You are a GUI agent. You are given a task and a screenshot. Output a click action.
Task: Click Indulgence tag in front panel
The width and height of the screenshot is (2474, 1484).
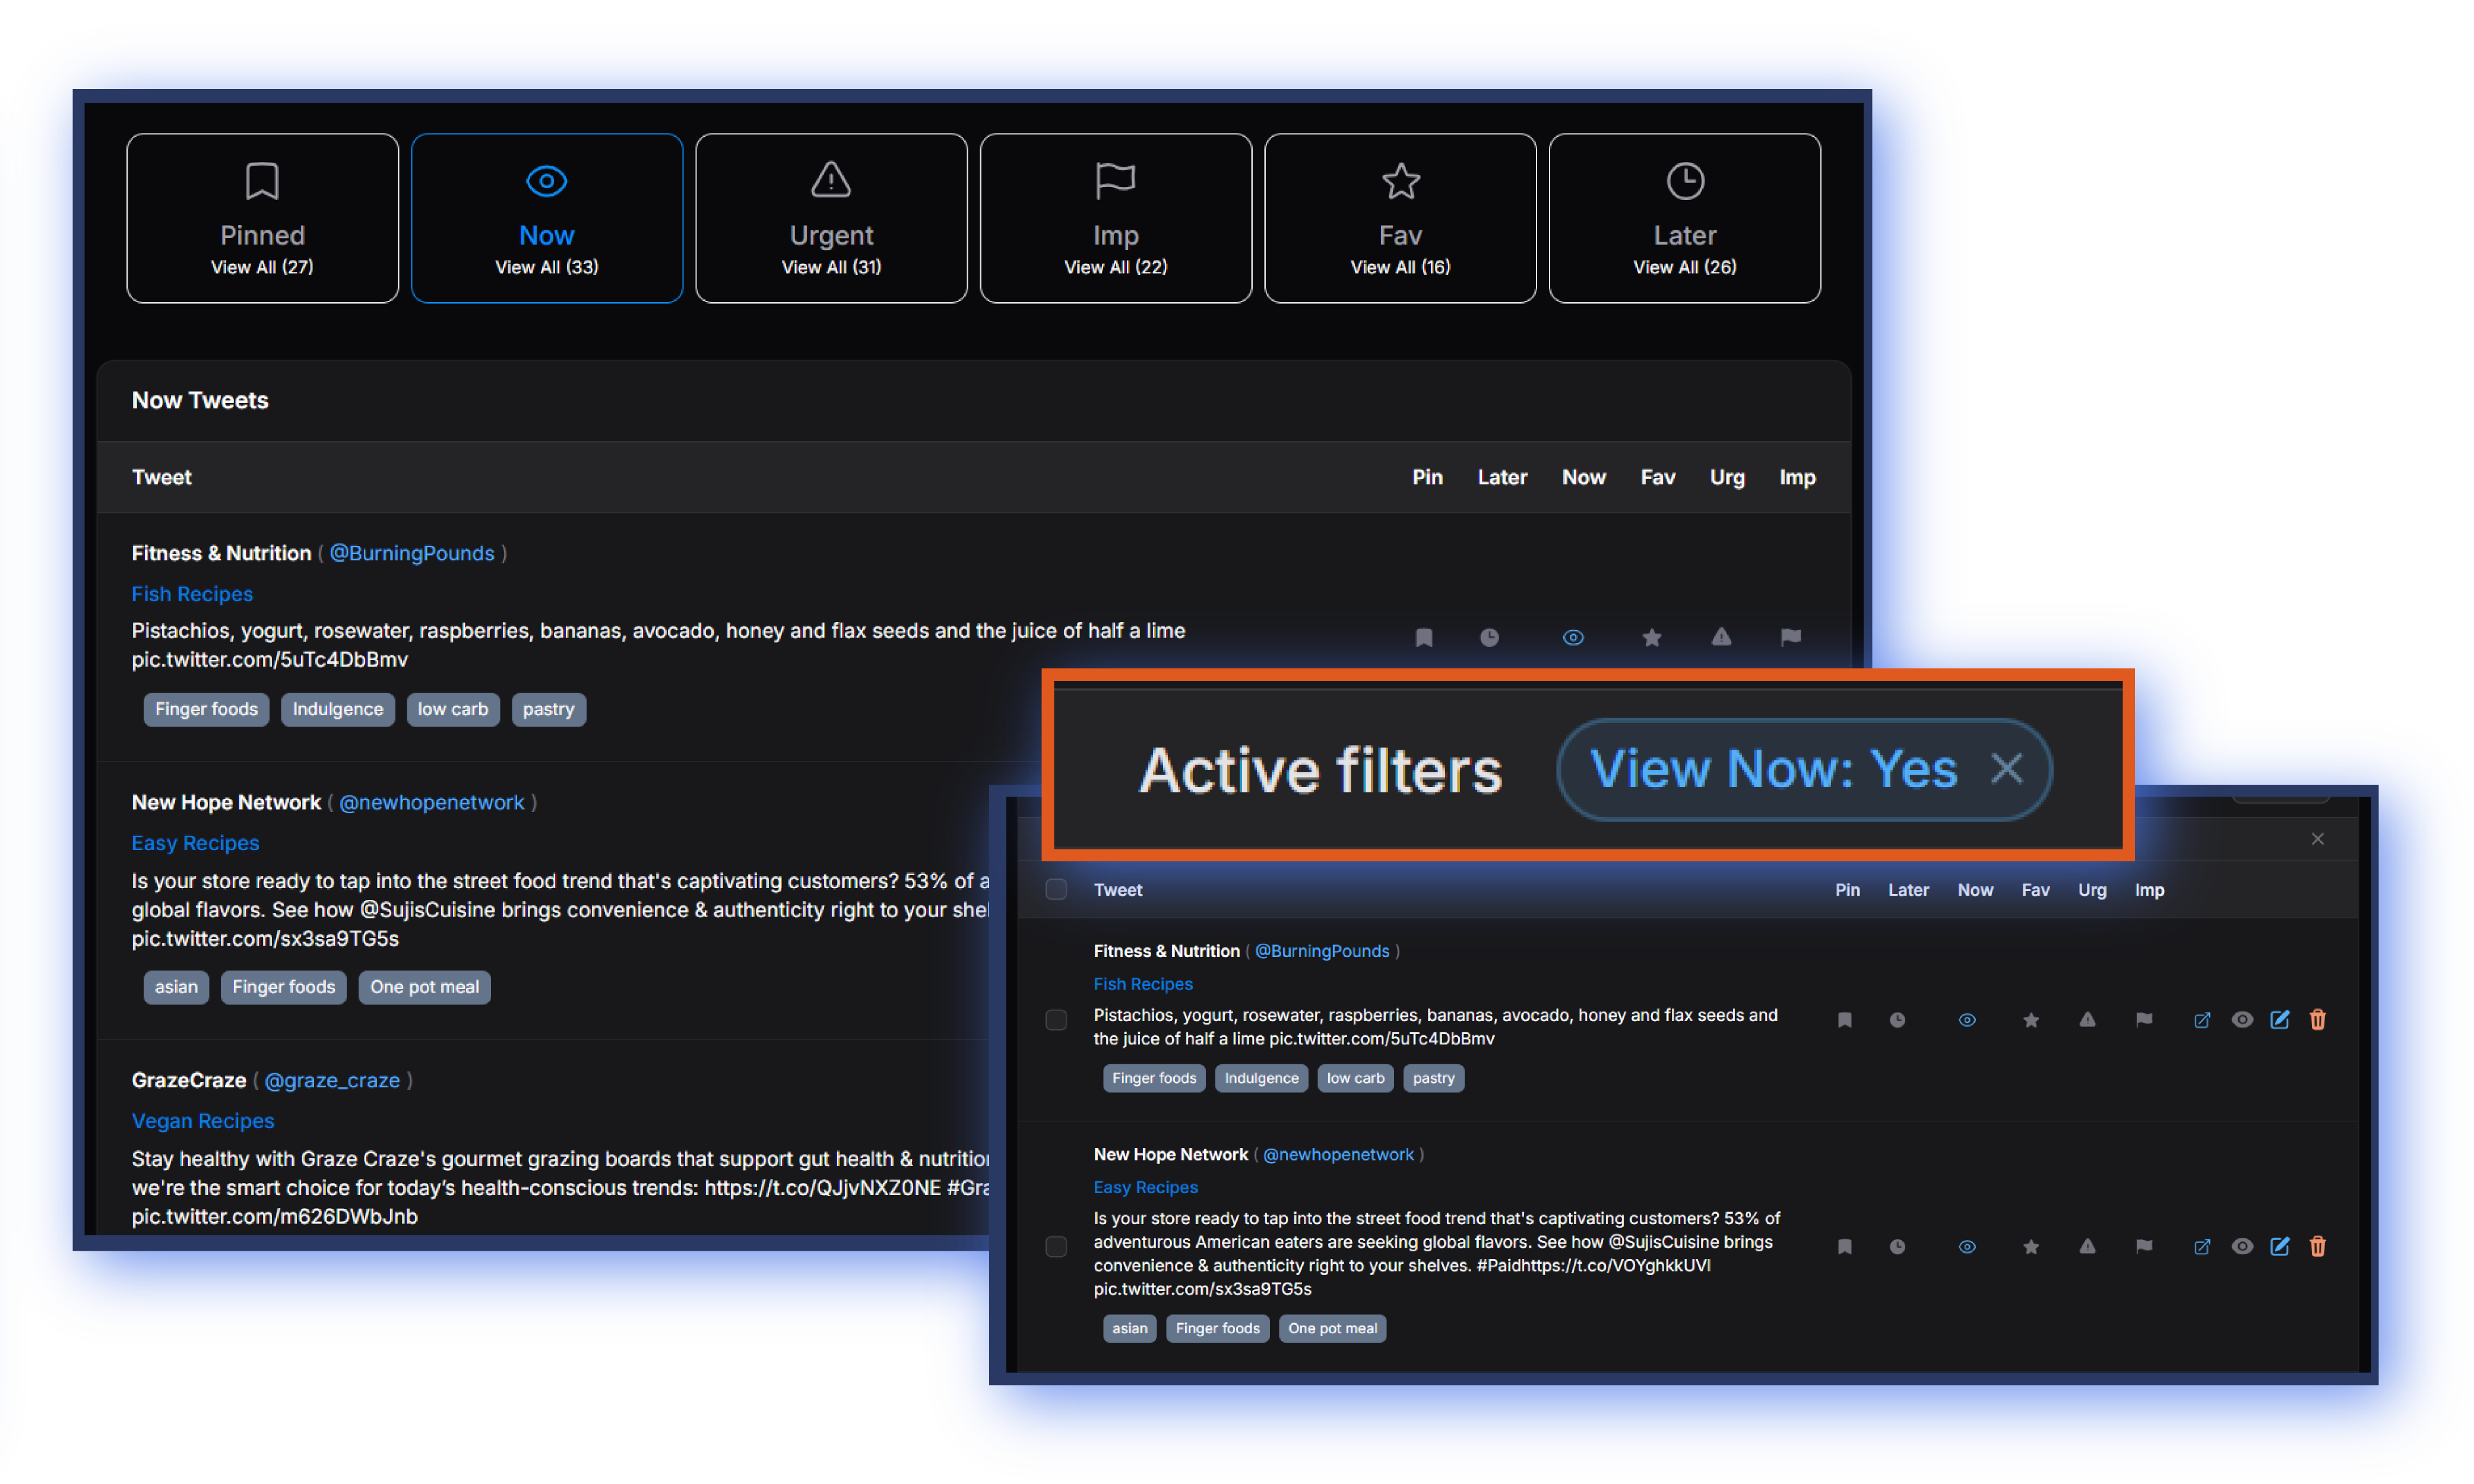pyautogui.click(x=1261, y=1078)
